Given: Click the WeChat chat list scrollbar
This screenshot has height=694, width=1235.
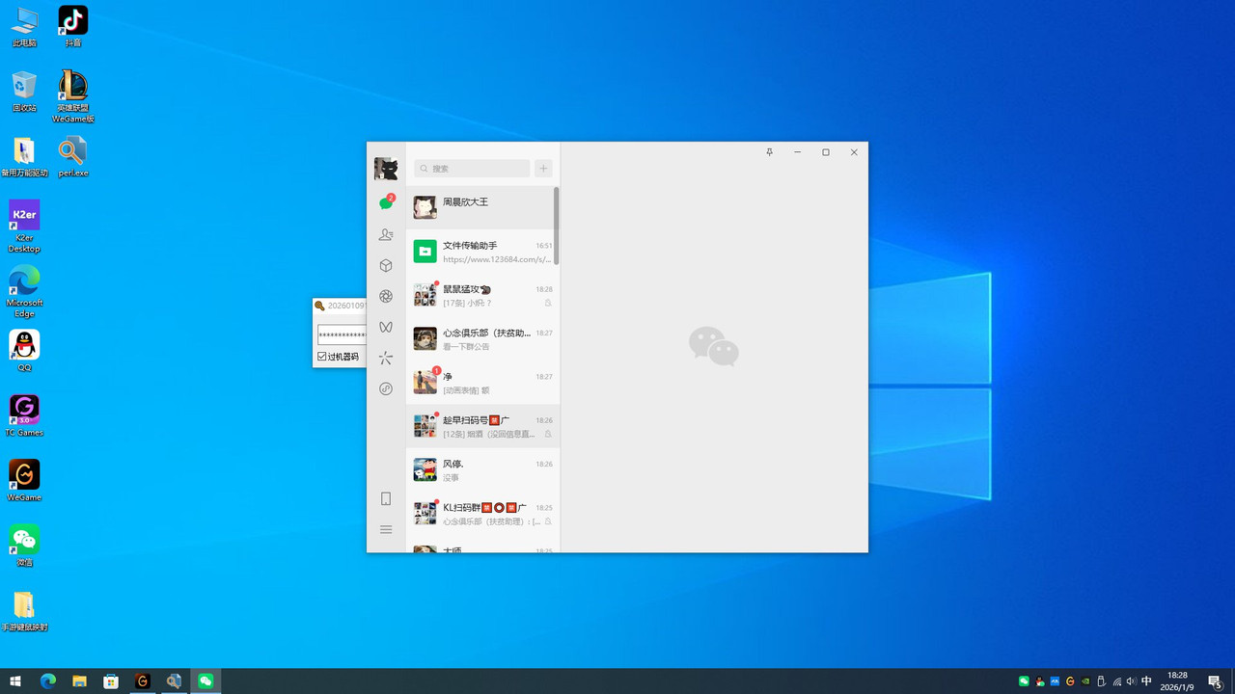Looking at the screenshot, I should (557, 226).
